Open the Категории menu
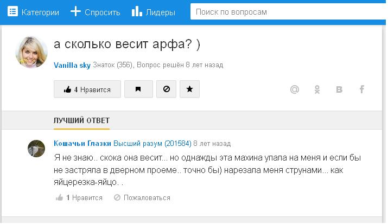 tap(34, 12)
